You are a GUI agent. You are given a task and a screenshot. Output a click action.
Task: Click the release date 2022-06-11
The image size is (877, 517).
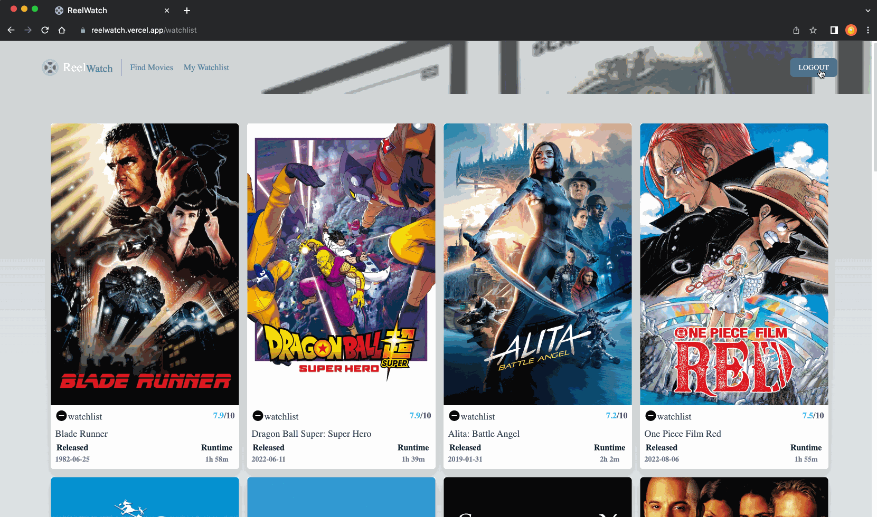(268, 459)
